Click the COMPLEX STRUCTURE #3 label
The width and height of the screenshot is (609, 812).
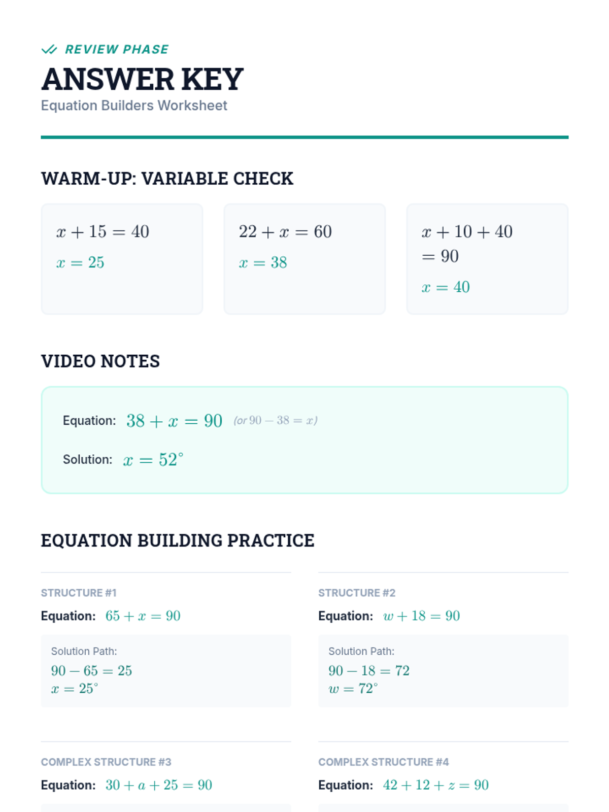coord(106,762)
